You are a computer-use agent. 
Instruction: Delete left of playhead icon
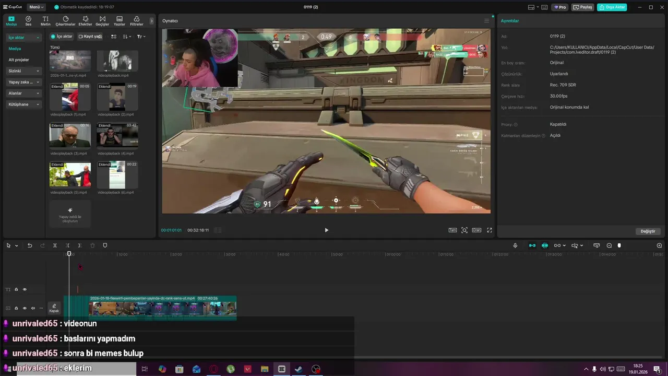[67, 245]
